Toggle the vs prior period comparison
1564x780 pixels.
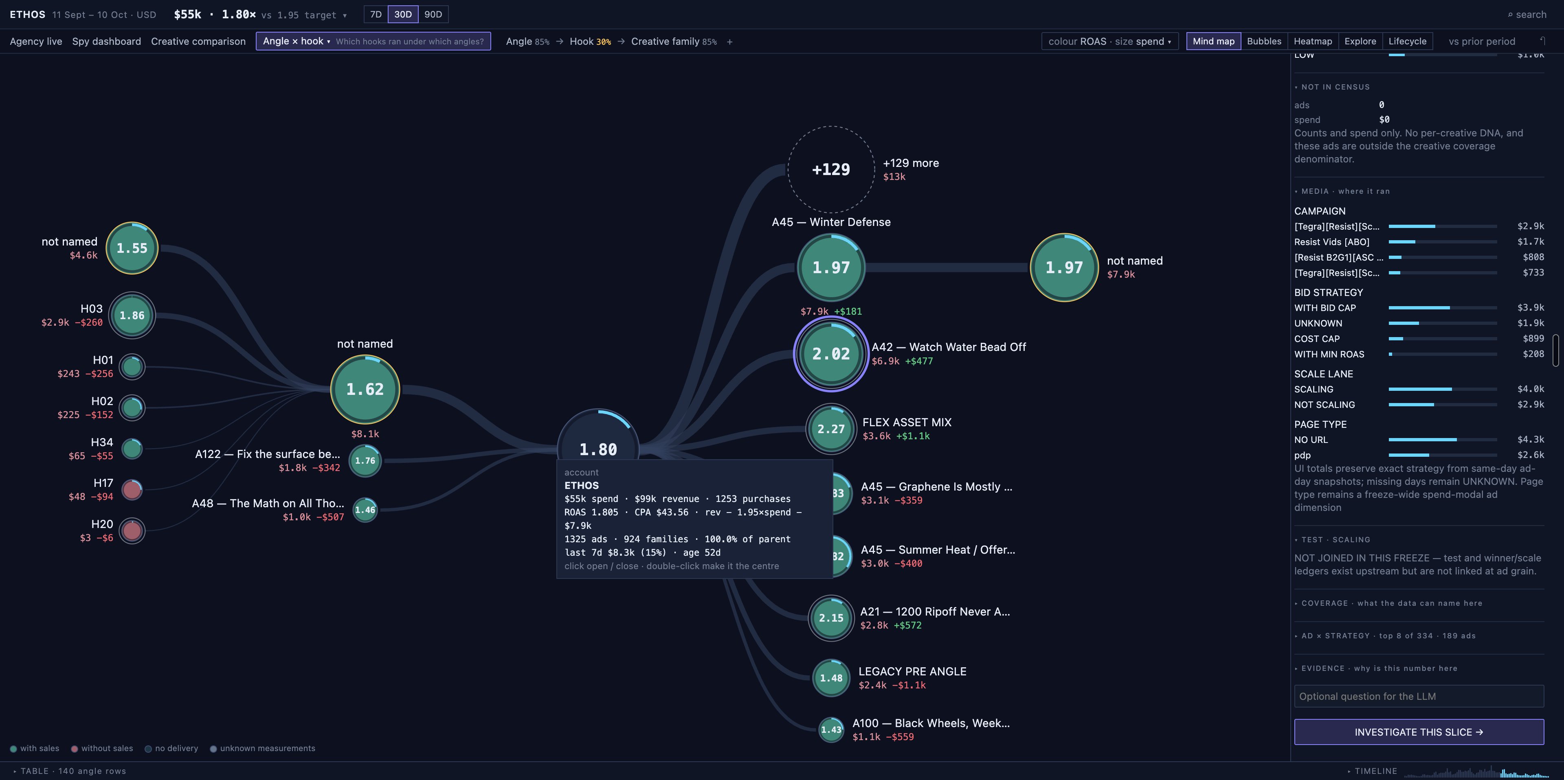click(x=1481, y=42)
